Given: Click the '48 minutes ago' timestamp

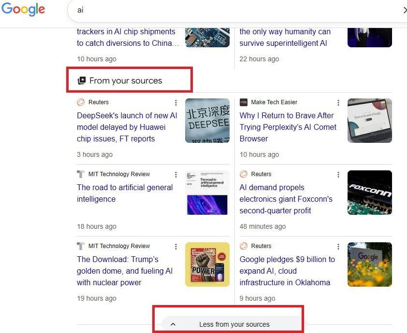Looking at the screenshot, I should coord(262,226).
